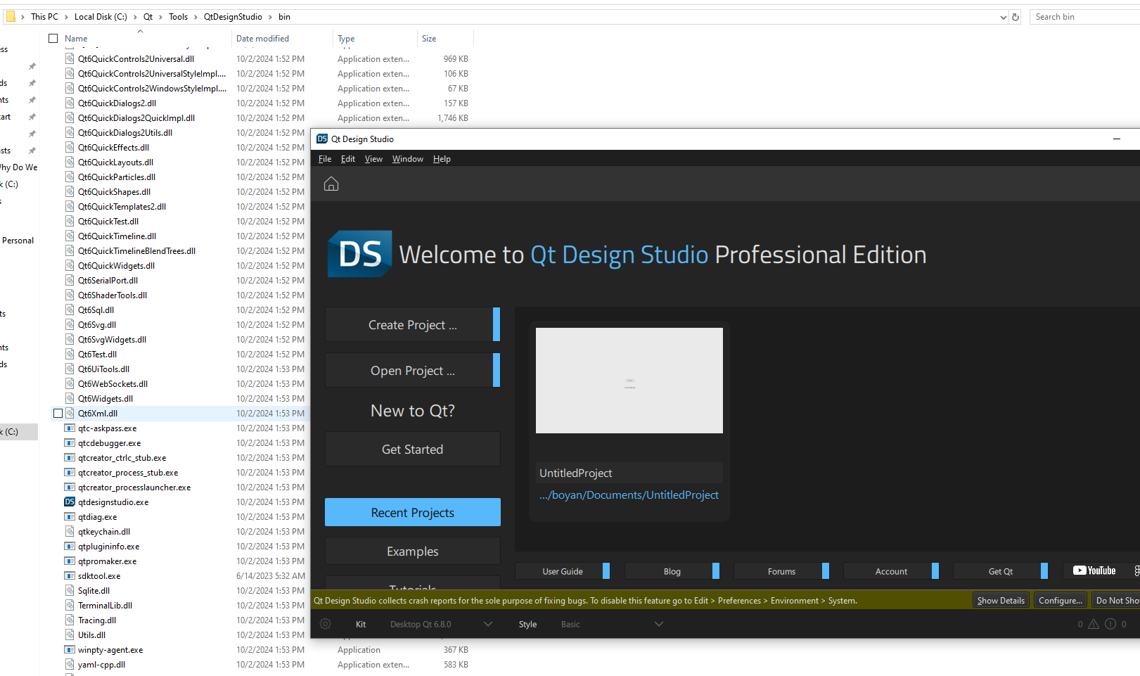Open the Edit menu in Qt Design Studio
This screenshot has width=1140, height=676.
348,159
